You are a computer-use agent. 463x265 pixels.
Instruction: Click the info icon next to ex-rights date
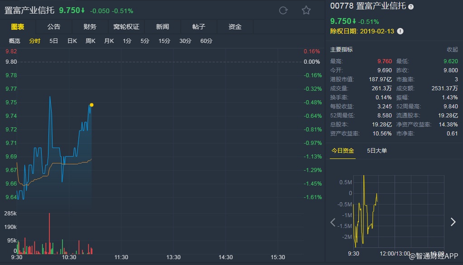point(400,32)
